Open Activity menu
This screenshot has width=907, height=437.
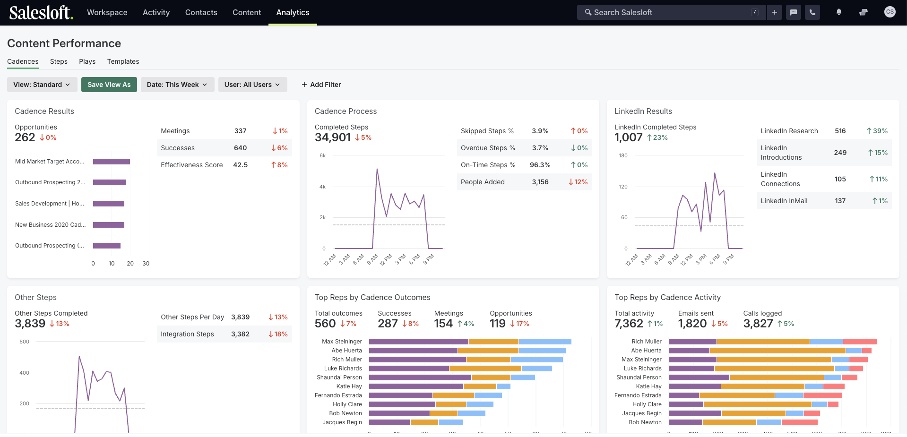pyautogui.click(x=156, y=12)
